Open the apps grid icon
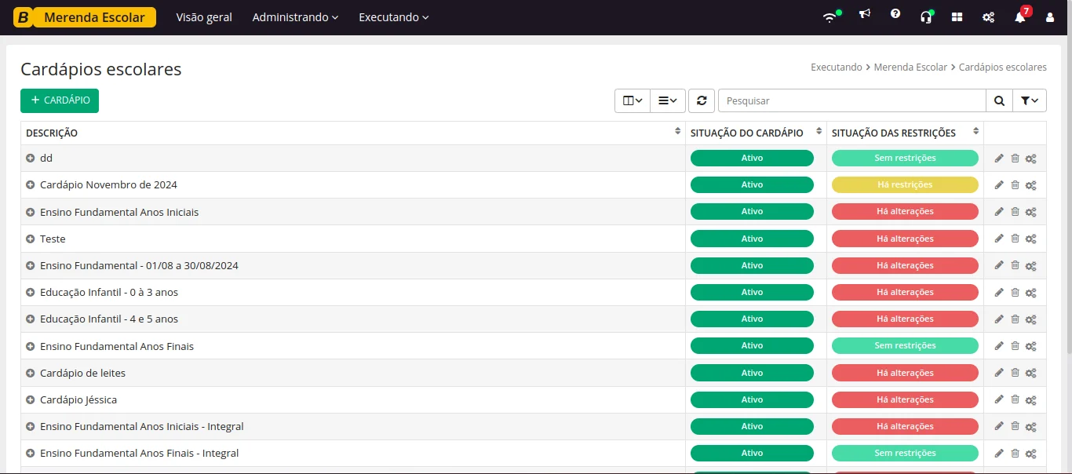1072x474 pixels. [x=957, y=16]
